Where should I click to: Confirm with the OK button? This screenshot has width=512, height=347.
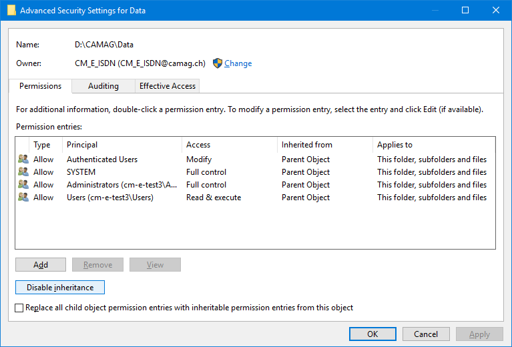click(x=372, y=334)
